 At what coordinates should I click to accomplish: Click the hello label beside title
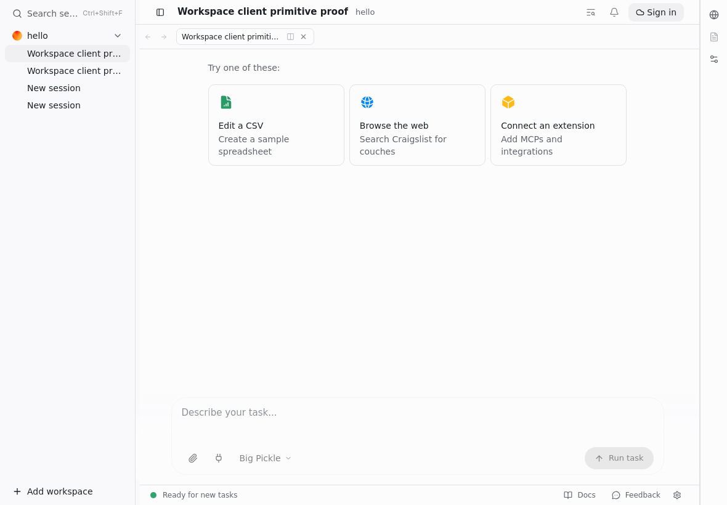click(x=365, y=12)
